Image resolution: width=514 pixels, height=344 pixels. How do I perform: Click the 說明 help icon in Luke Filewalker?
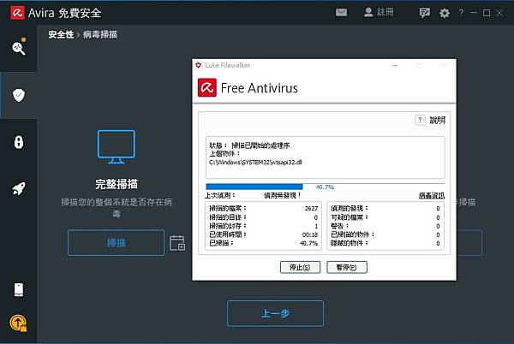pos(420,120)
